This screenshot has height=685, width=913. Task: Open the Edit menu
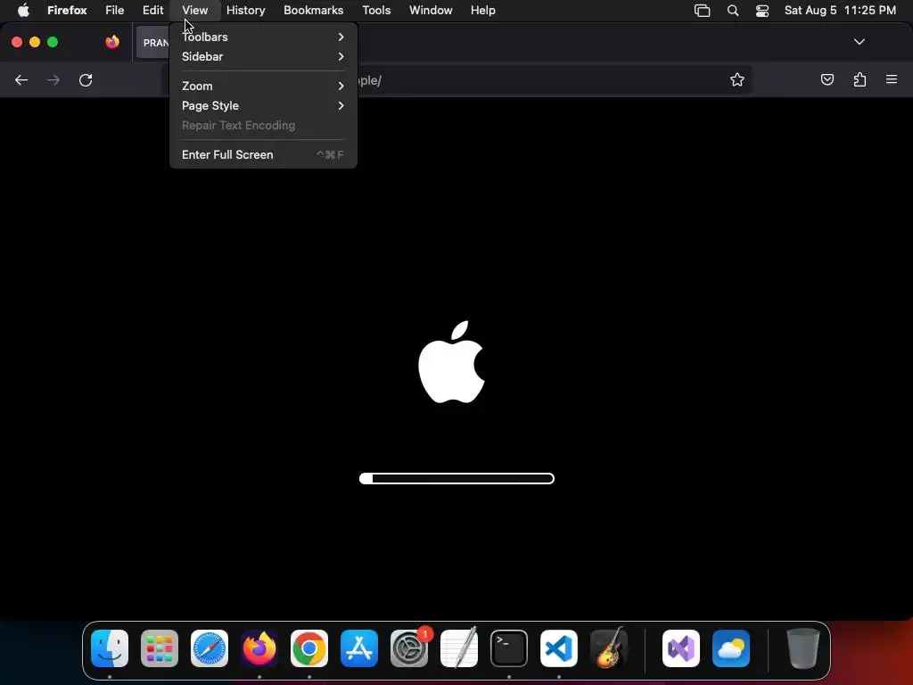(x=153, y=11)
